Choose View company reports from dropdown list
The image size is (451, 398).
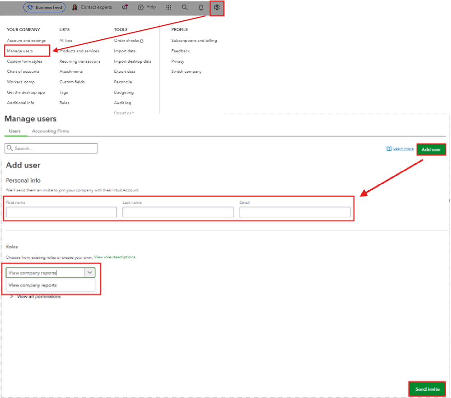50,285
